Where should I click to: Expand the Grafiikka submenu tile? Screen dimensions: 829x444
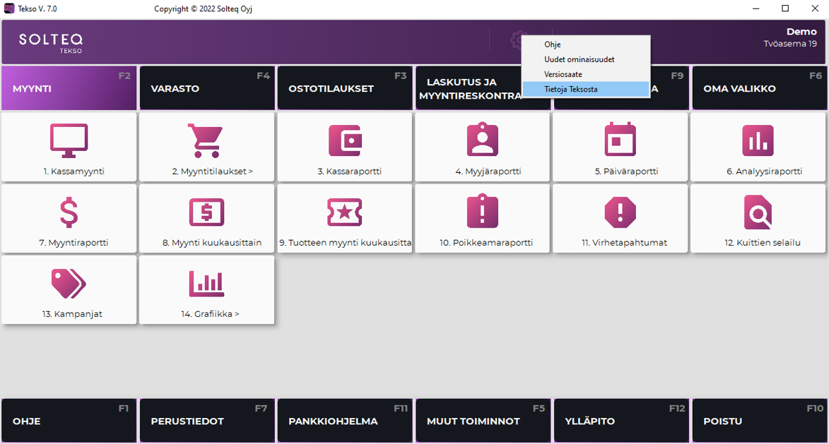tap(206, 290)
